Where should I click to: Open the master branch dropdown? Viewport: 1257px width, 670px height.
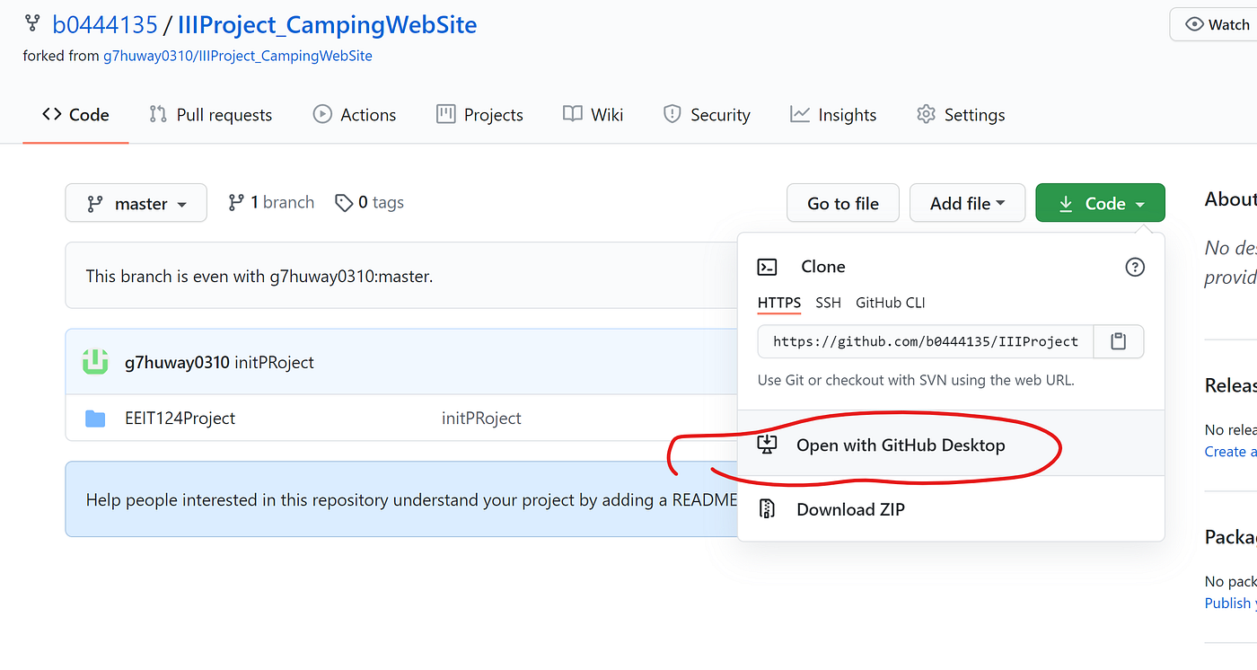(136, 203)
